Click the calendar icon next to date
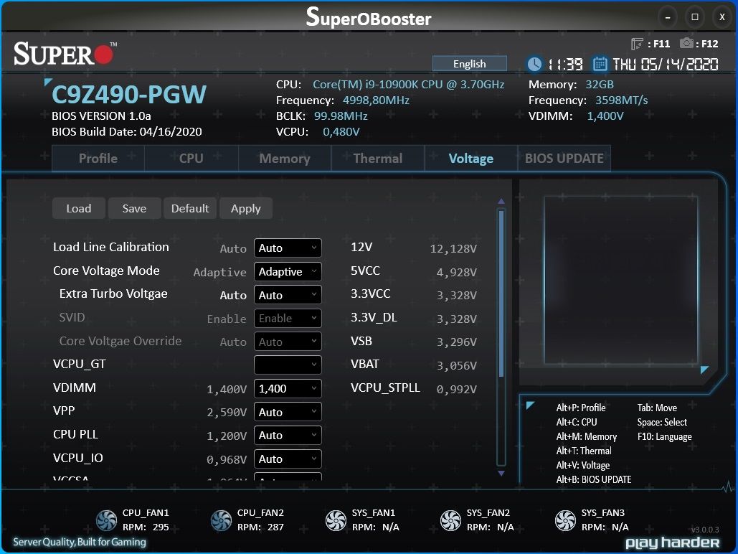 (x=600, y=64)
